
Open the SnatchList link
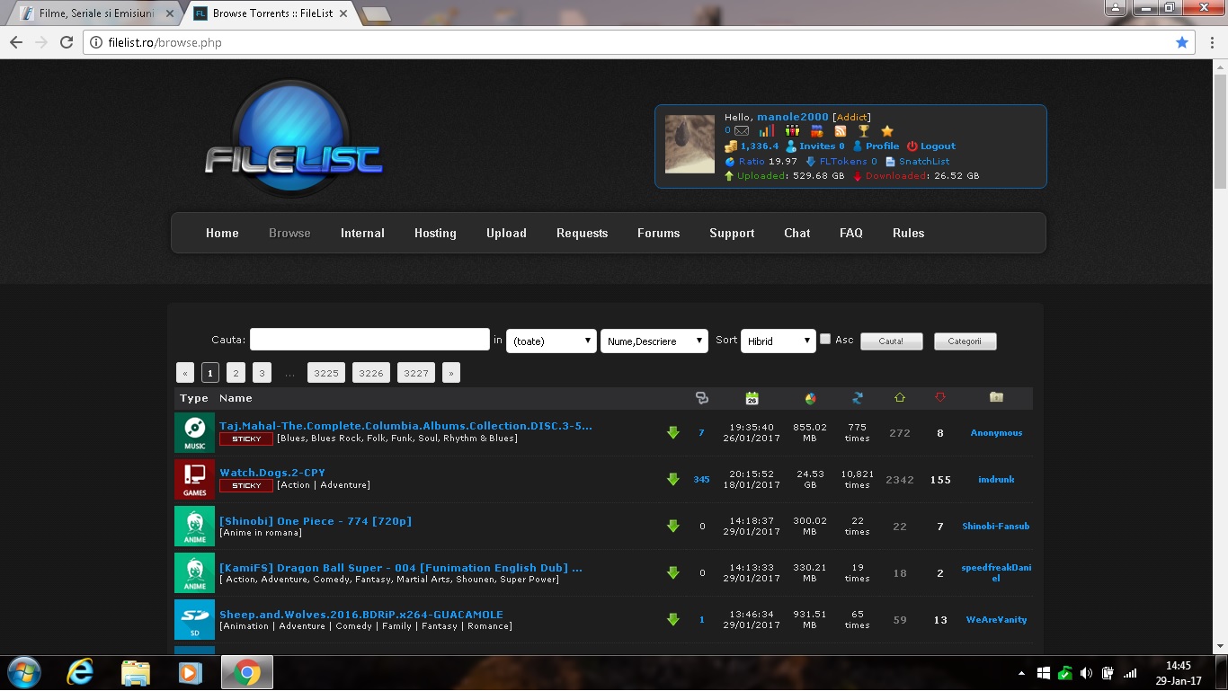(x=924, y=162)
